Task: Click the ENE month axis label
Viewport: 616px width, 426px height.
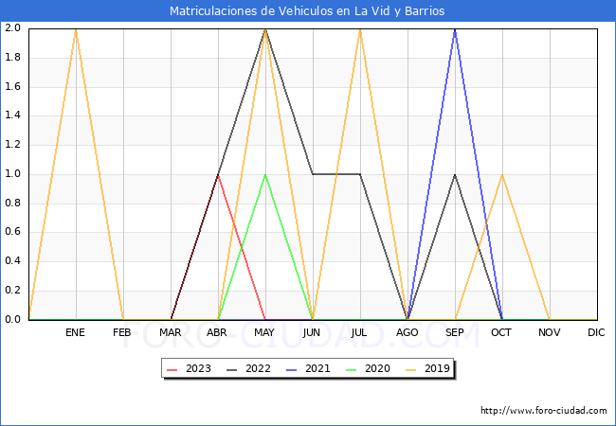Action: tap(75, 332)
